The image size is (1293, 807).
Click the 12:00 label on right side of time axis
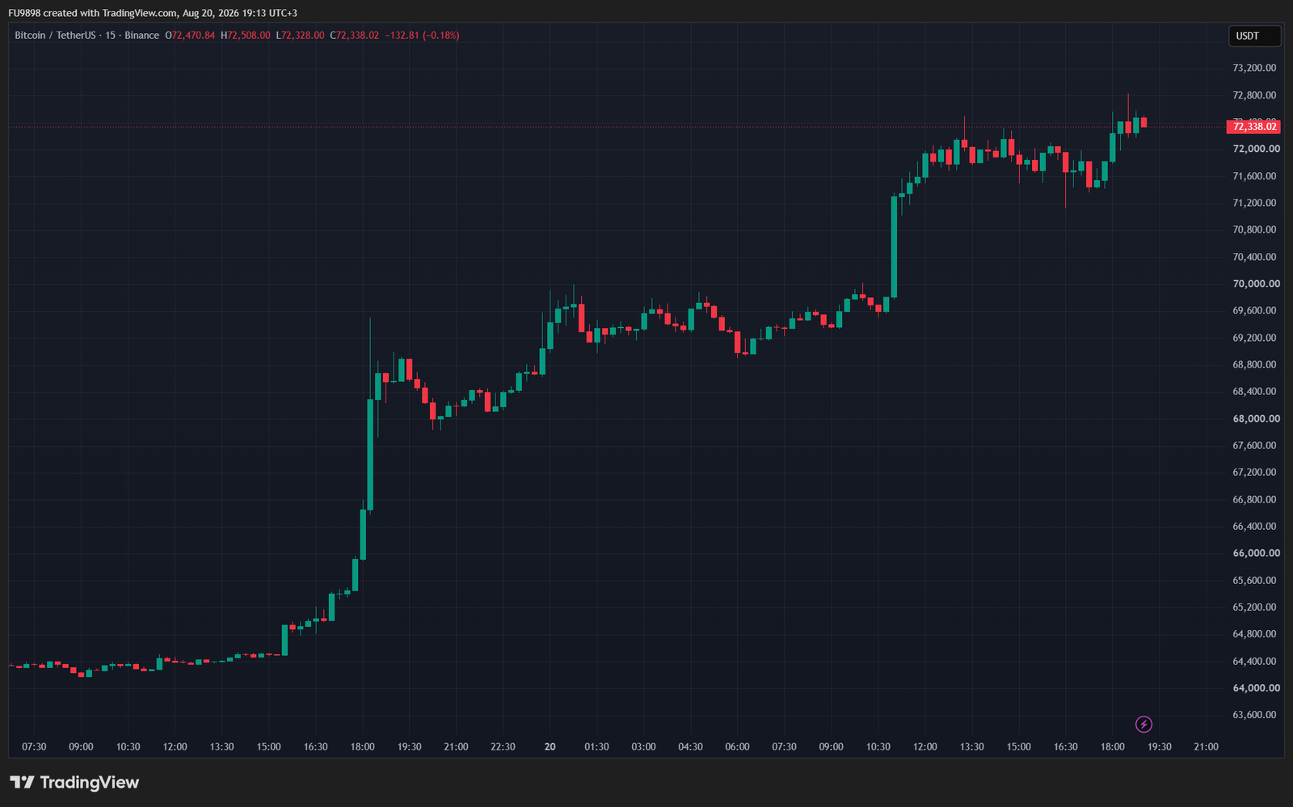[x=925, y=746]
